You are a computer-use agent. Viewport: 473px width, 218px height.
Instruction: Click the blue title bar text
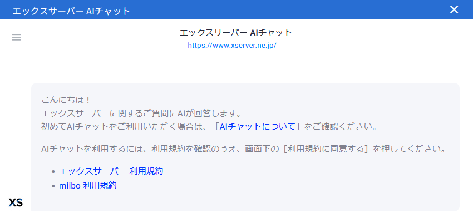coord(71,12)
